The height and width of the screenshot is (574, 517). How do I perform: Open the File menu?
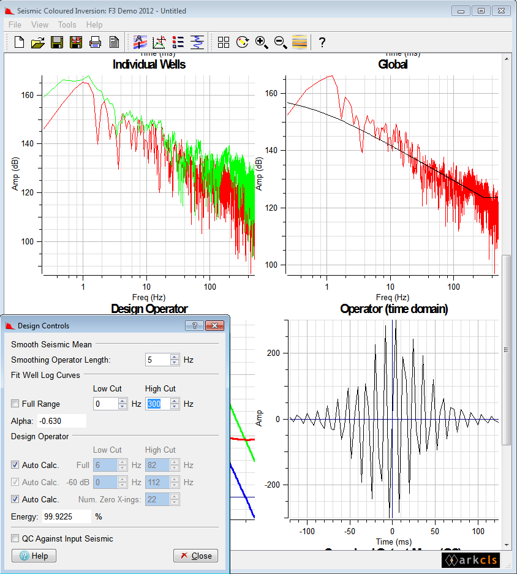pos(15,25)
